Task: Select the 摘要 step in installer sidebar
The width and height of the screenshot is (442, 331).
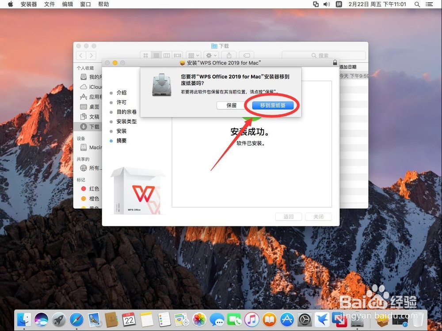Action: pyautogui.click(x=122, y=140)
